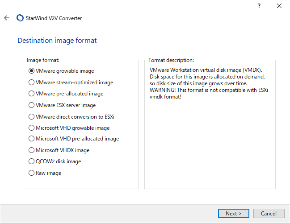Select Microsoft VHDX image format
This screenshot has height=223, width=290.
[31, 150]
